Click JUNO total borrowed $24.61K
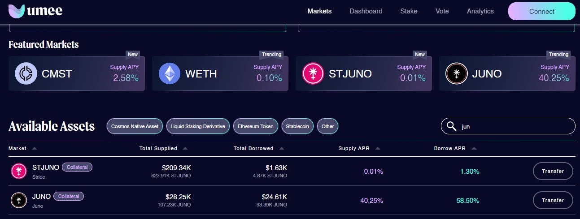 [275, 197]
